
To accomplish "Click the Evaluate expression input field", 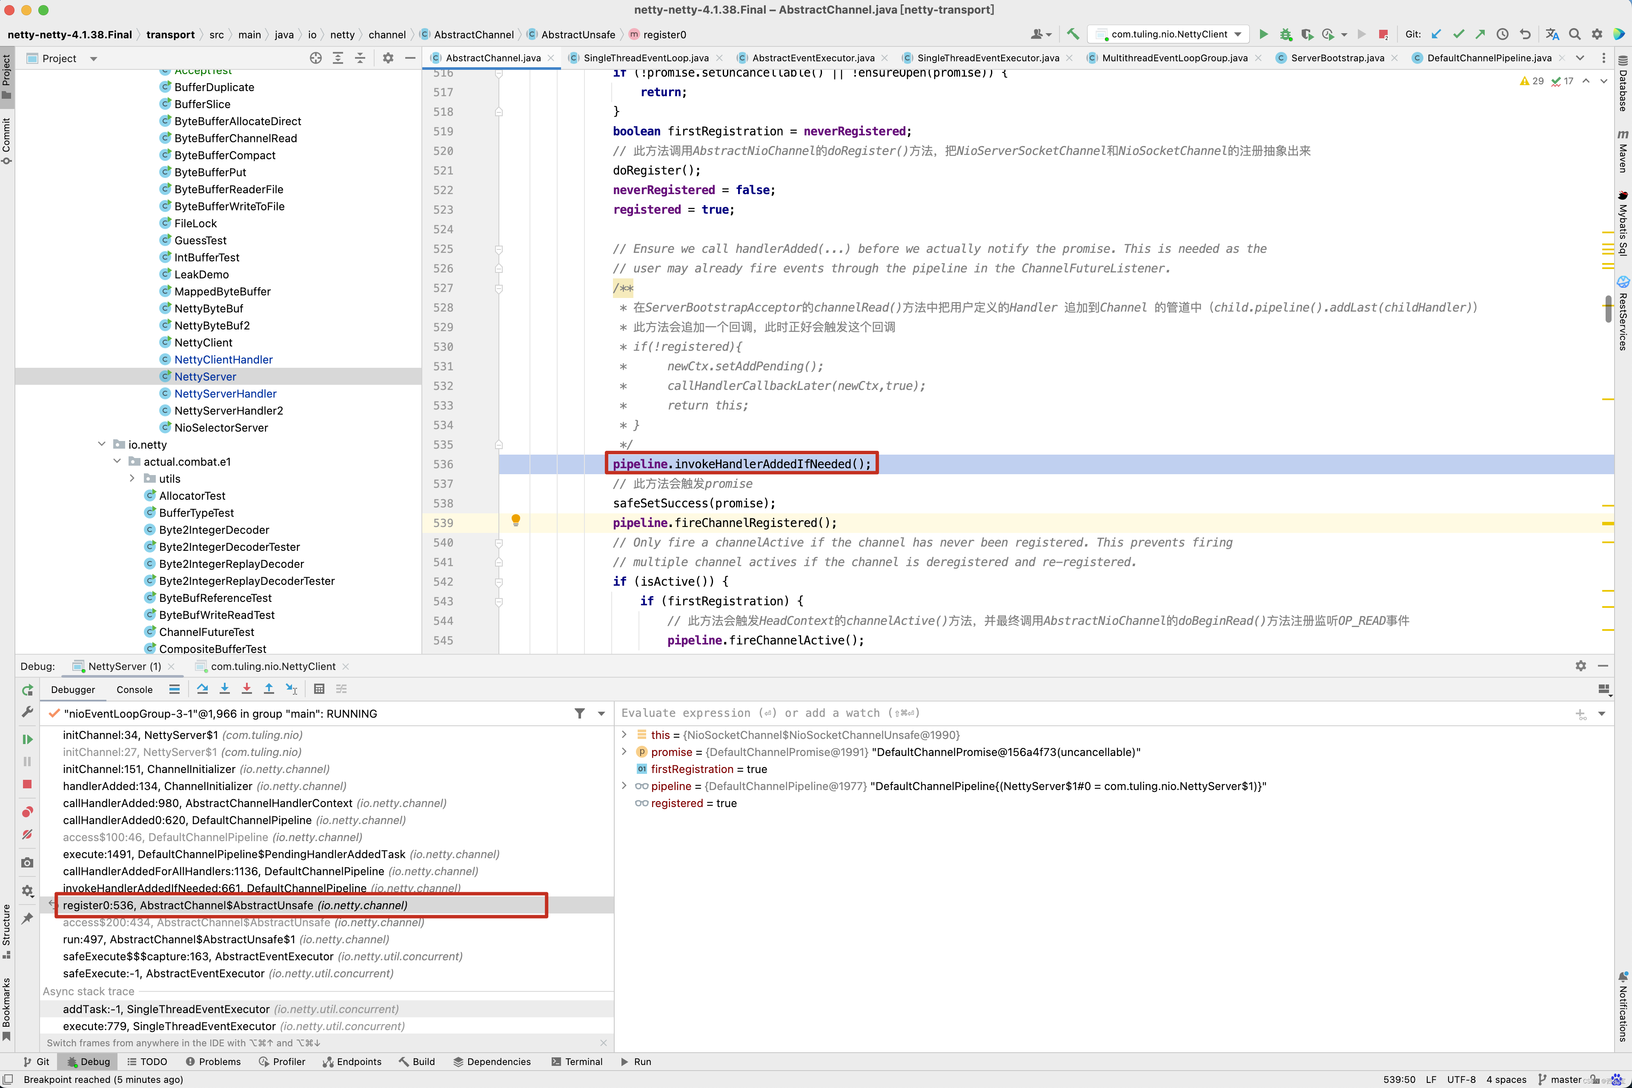I will pyautogui.click(x=1041, y=713).
